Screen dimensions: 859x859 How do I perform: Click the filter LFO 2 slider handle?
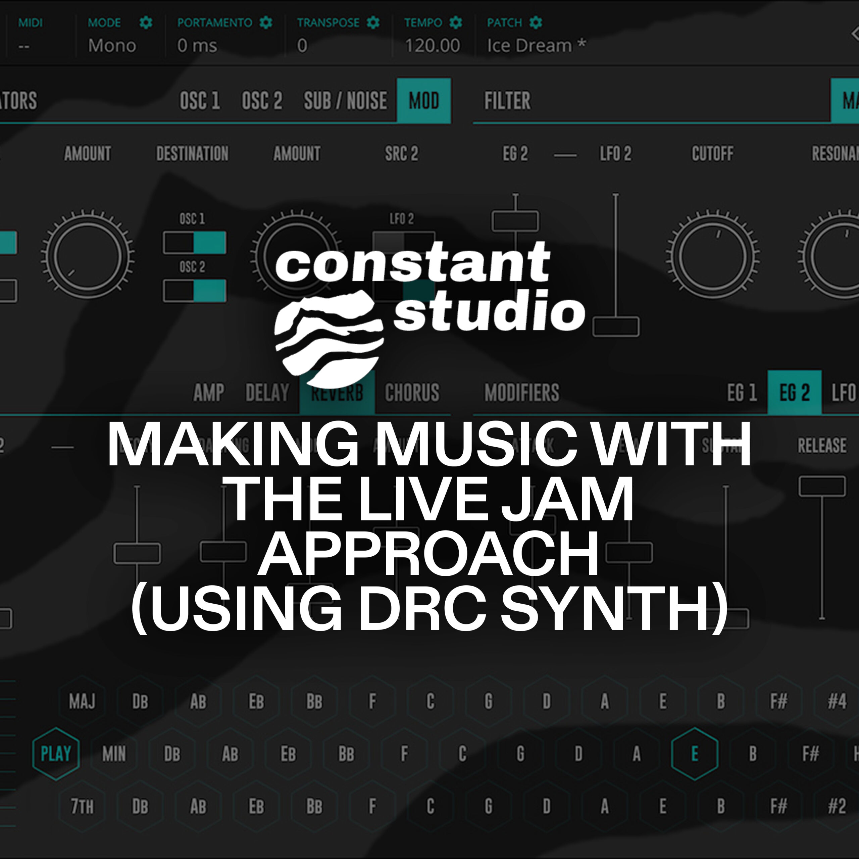(x=616, y=327)
